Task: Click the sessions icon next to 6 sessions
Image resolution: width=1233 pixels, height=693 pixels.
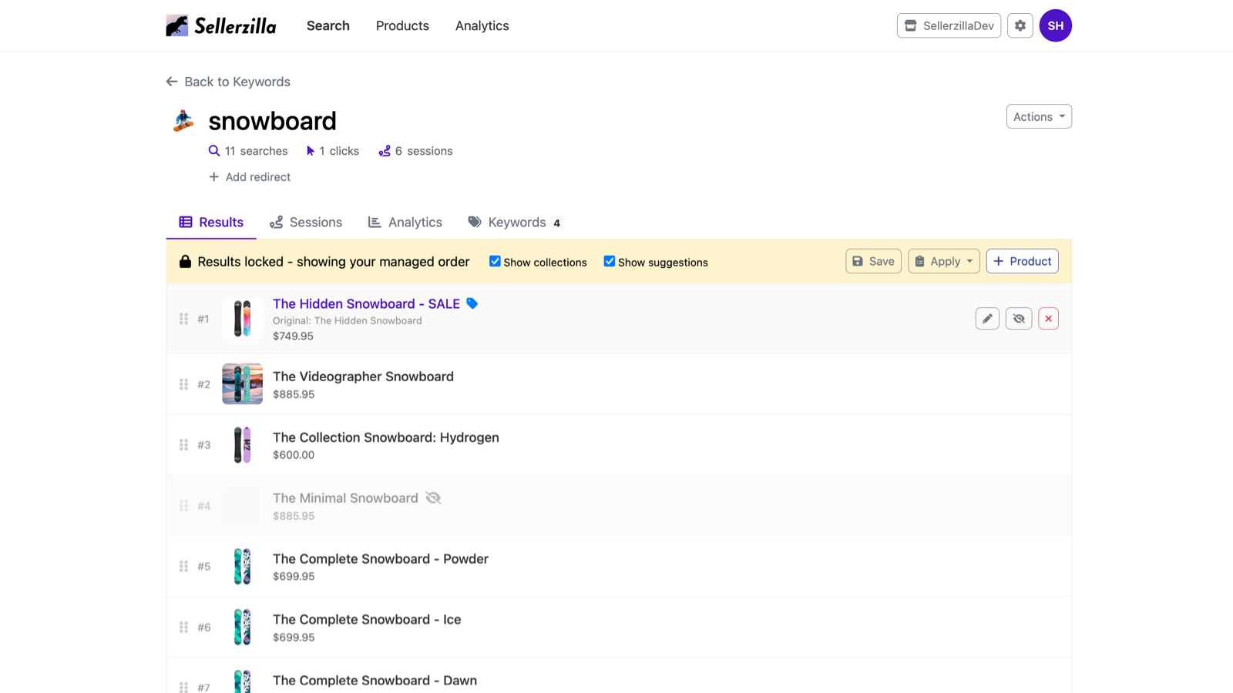Action: (x=384, y=151)
